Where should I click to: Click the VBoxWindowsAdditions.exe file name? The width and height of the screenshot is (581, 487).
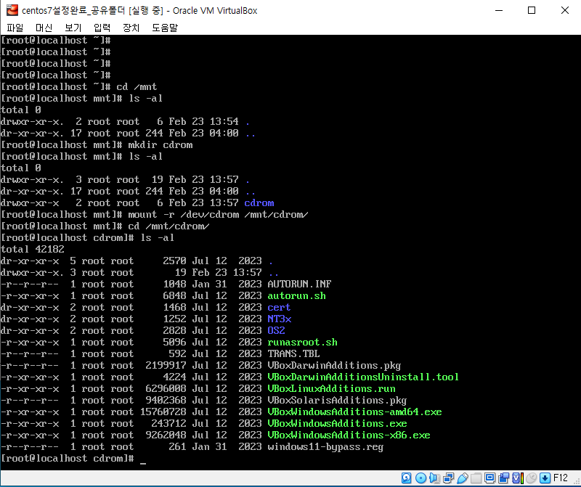point(337,423)
